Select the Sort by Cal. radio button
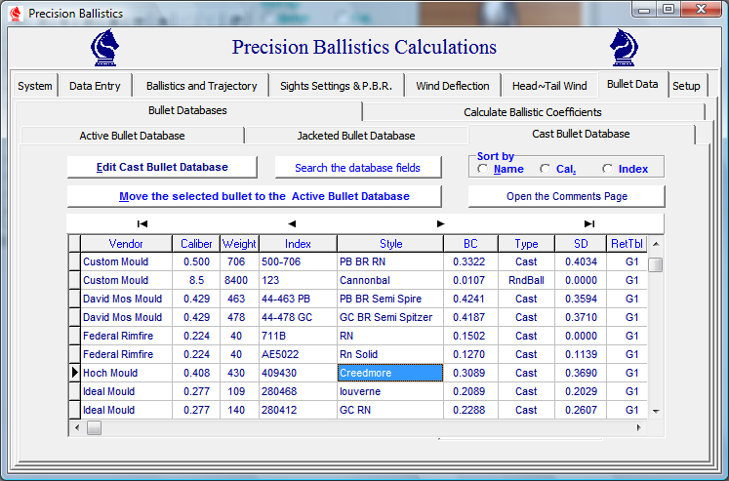The image size is (729, 481). point(546,169)
